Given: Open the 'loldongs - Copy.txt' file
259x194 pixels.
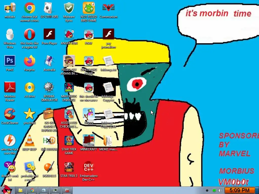Looking at the screenshot, I should 108,87.
